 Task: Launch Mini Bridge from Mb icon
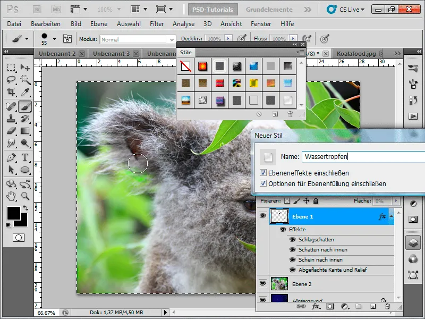[56, 10]
